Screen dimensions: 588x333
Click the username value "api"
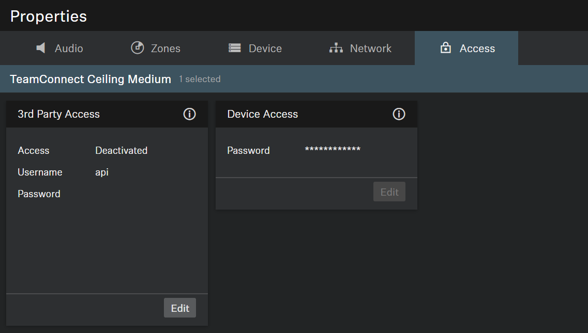[102, 172]
